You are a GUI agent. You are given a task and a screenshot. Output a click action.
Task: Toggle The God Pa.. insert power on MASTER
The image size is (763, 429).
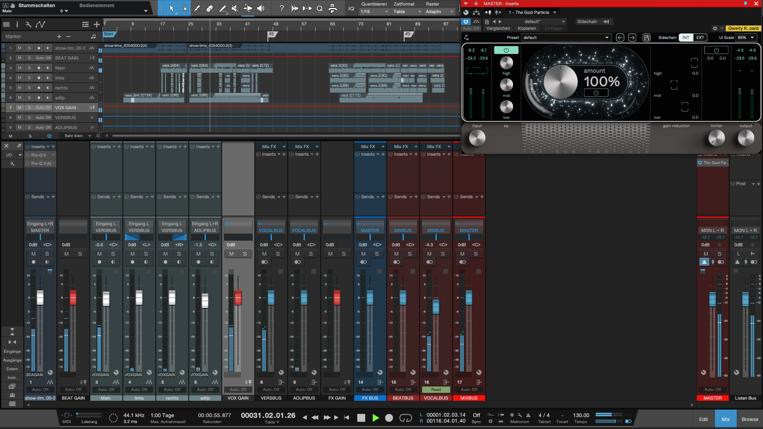[x=700, y=162]
